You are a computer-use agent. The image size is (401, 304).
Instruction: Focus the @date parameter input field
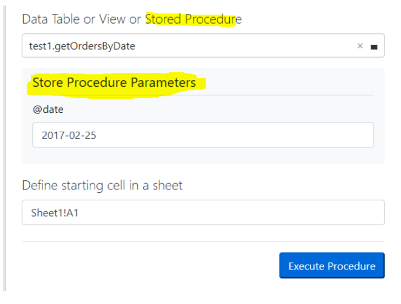tap(203, 135)
